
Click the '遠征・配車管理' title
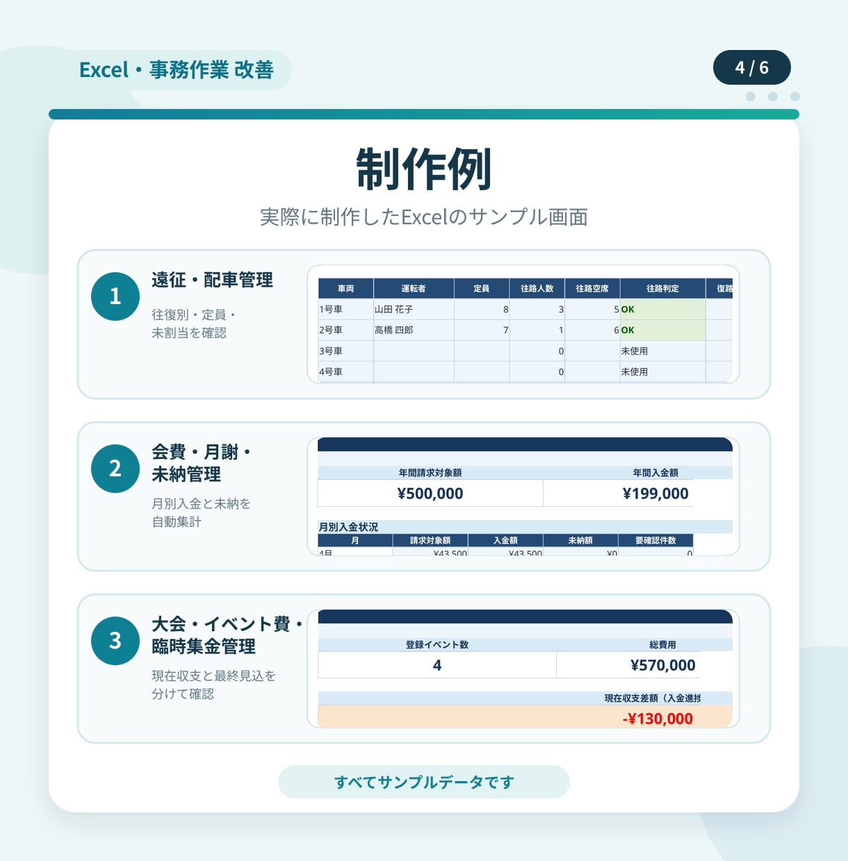(213, 280)
